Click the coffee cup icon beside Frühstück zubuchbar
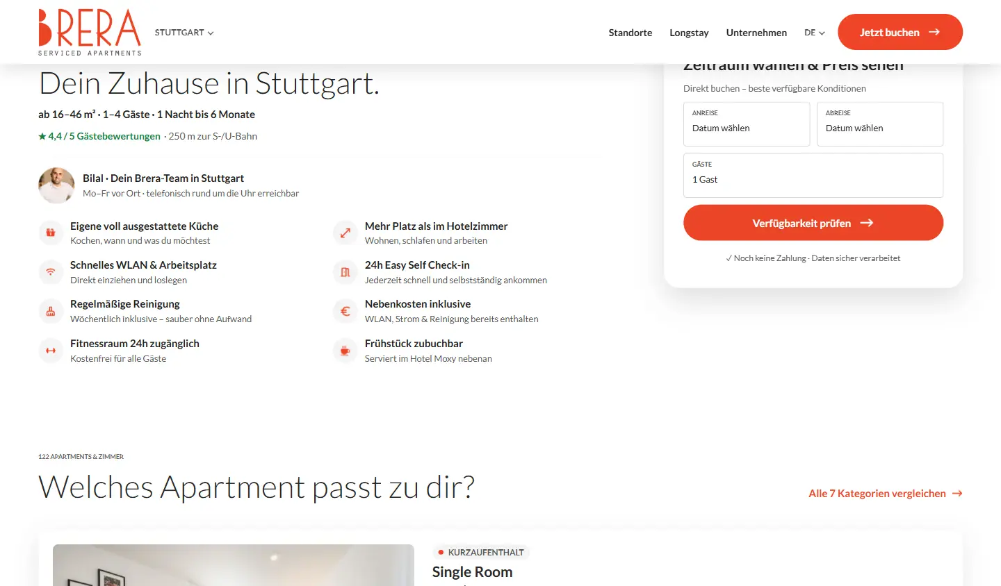 (345, 351)
